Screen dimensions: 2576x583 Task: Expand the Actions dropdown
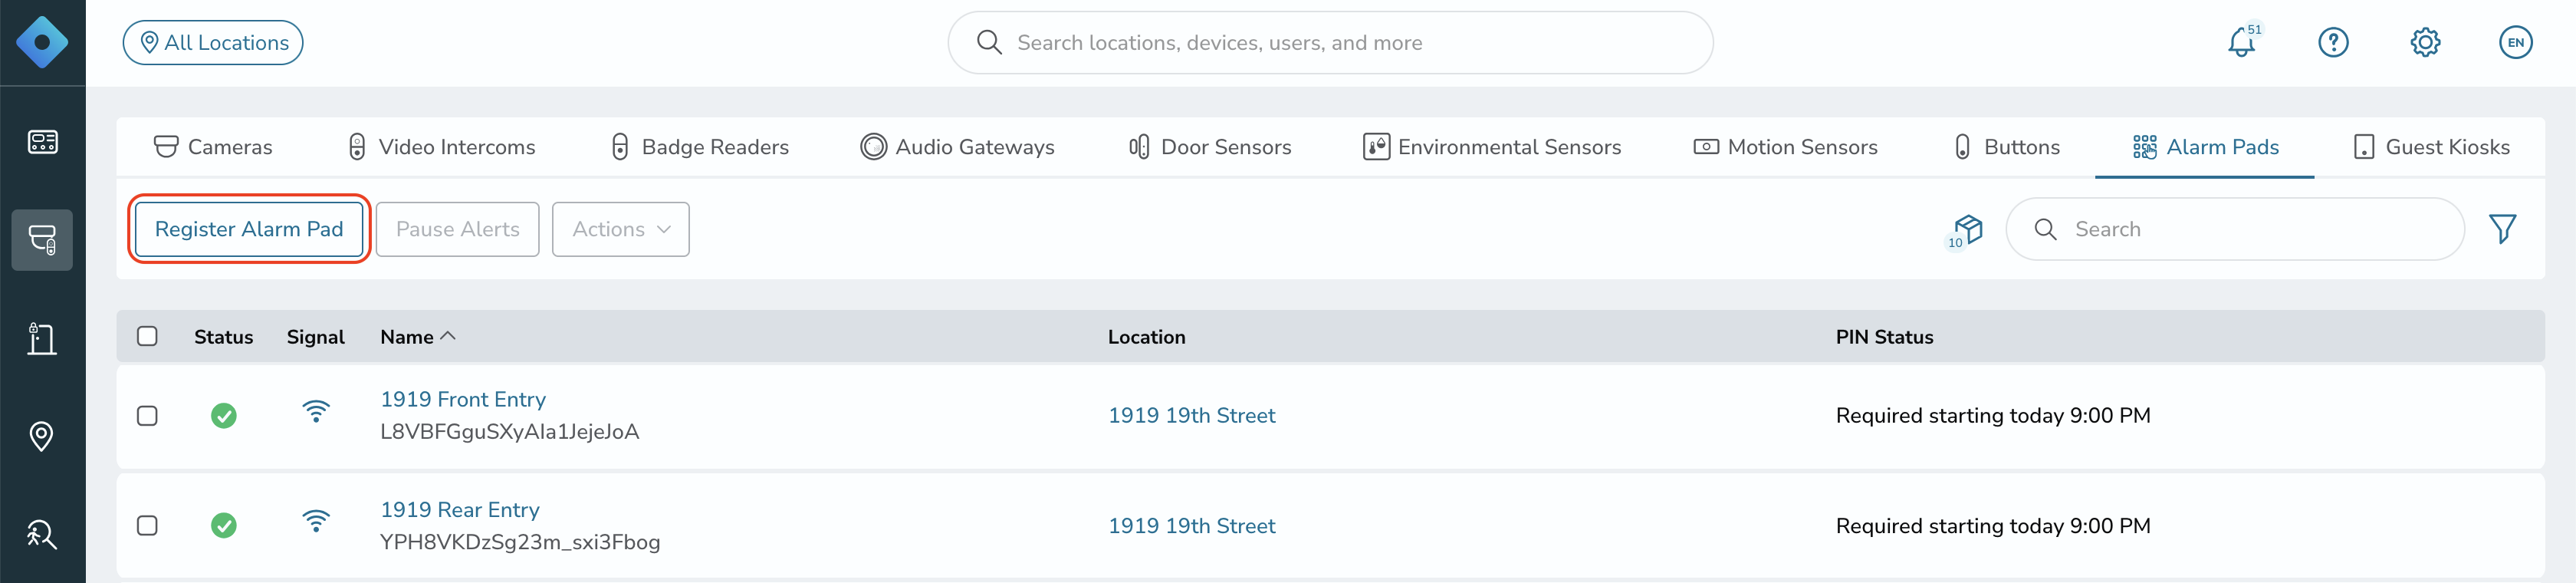coord(620,229)
